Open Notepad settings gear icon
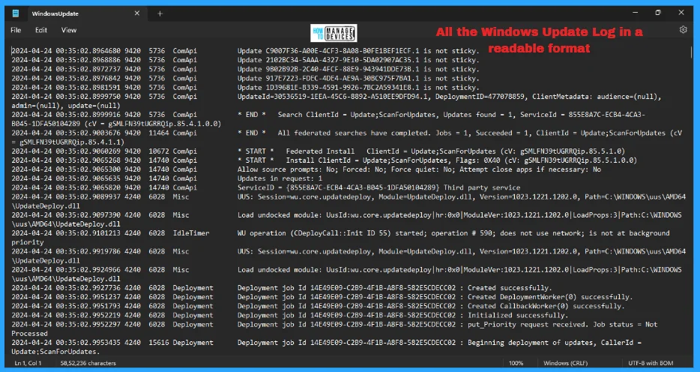The width and height of the screenshot is (700, 372). pos(683,30)
